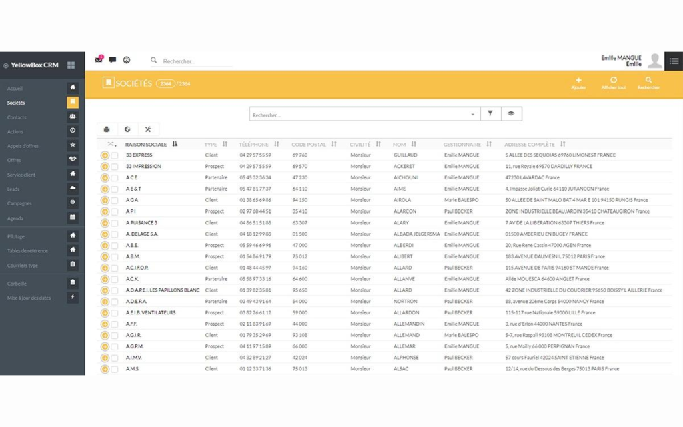Click the Actions clock icon in sidebar
The image size is (683, 427).
pyautogui.click(x=73, y=131)
